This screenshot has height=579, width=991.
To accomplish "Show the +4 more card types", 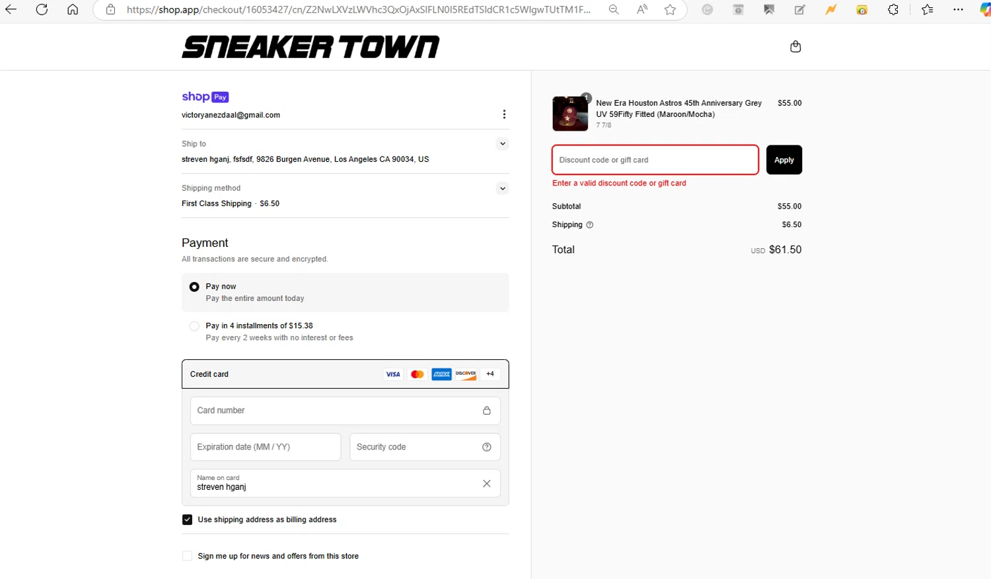I will [x=490, y=374].
